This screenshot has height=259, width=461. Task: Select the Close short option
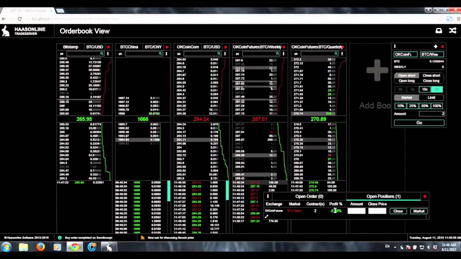(431, 76)
